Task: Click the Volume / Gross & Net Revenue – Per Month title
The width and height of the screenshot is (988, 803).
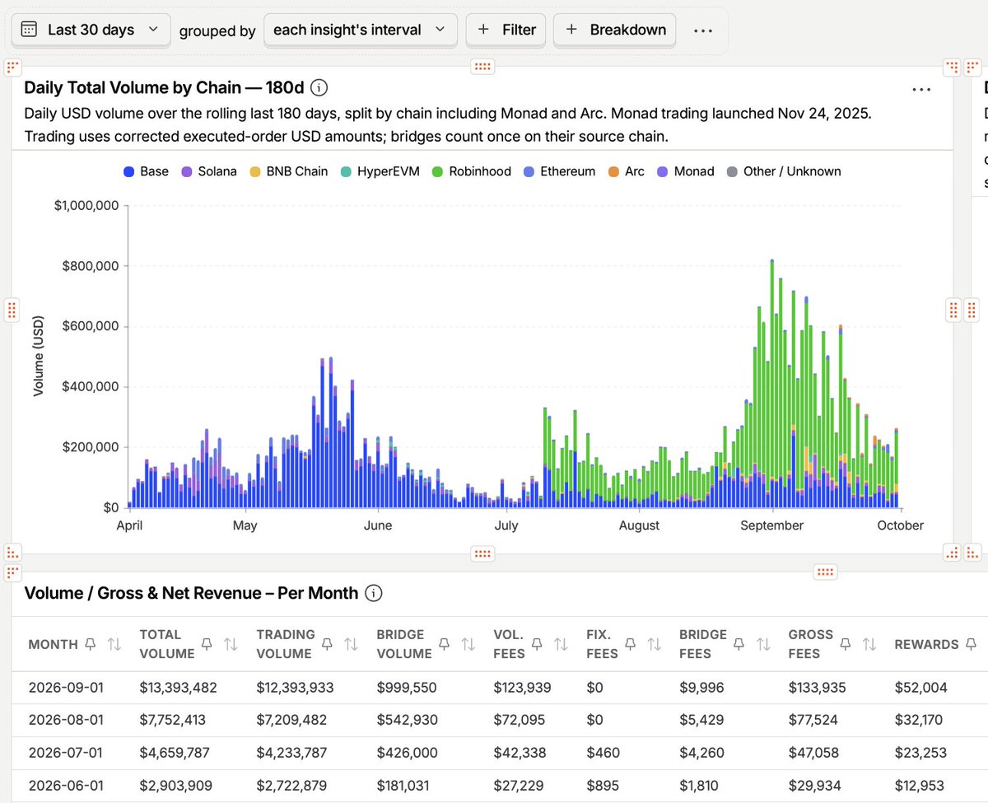Action: tap(191, 593)
